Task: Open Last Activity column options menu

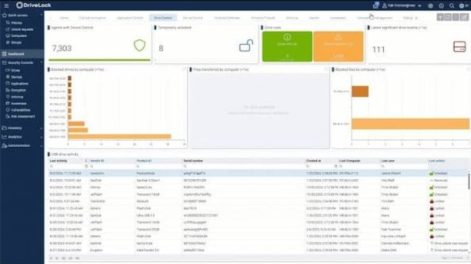Action: pos(86,161)
